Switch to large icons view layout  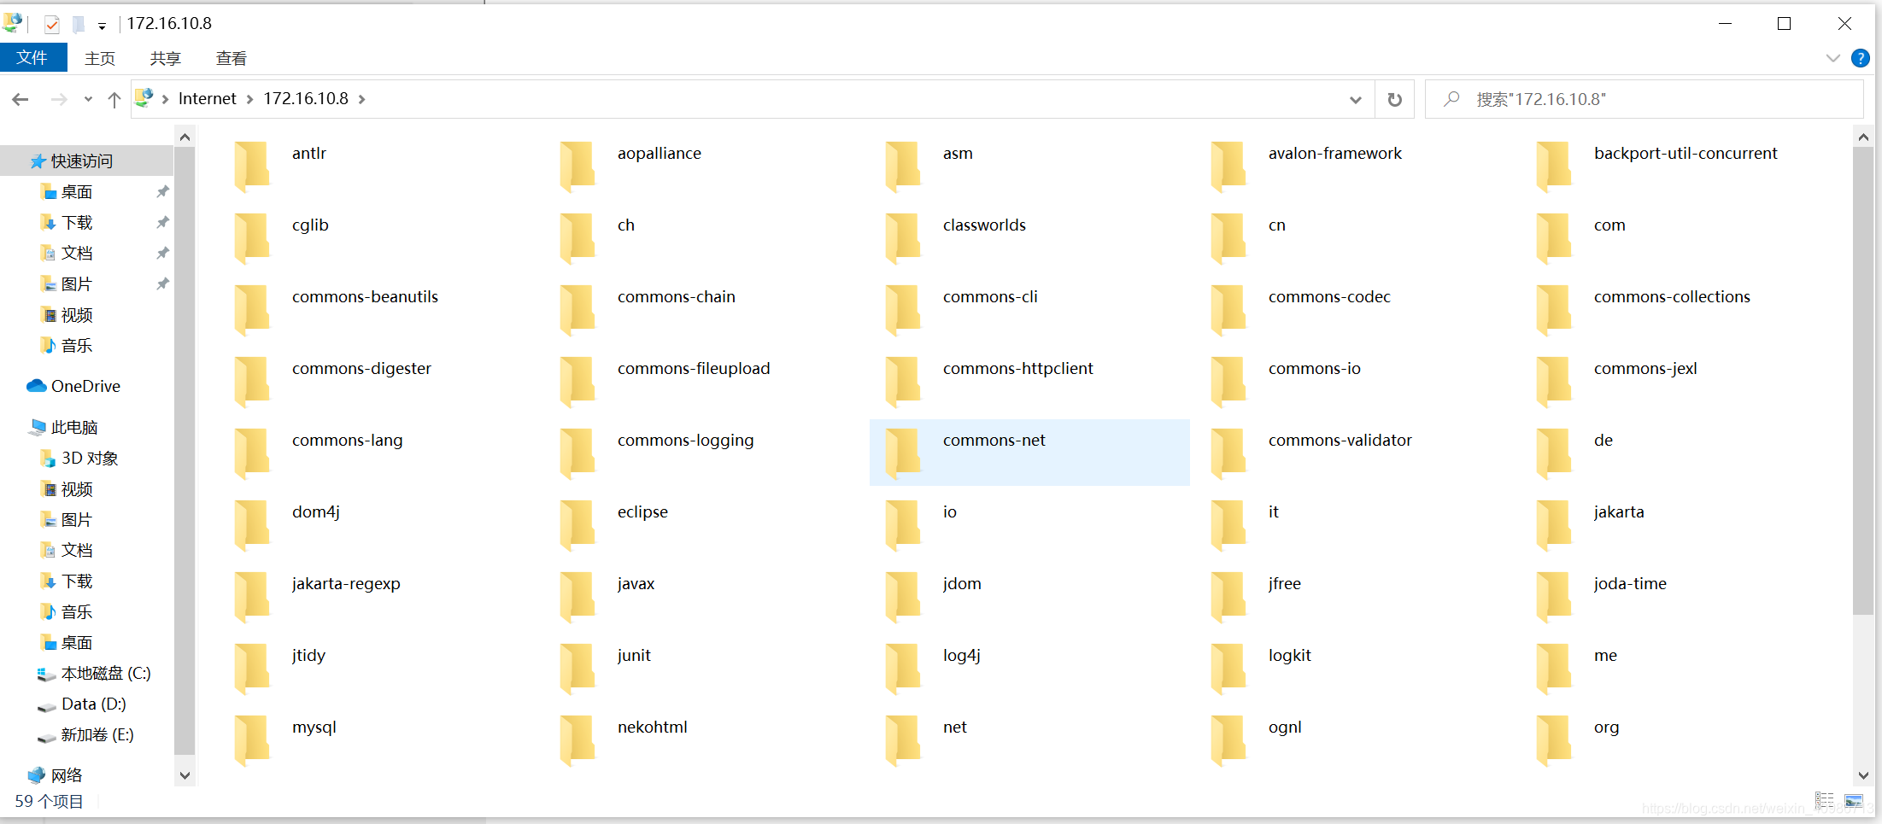pyautogui.click(x=1854, y=801)
